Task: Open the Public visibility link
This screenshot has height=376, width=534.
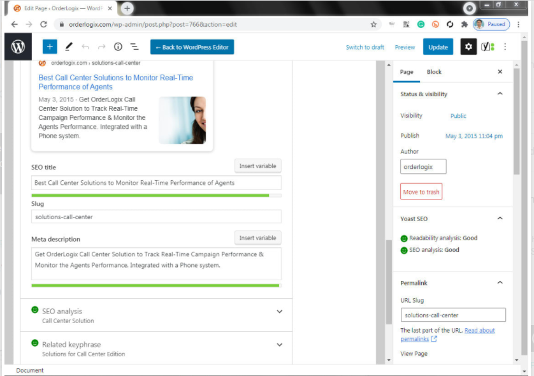Action: 458,116
